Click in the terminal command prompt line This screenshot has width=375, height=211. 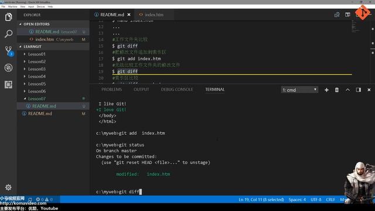point(119,192)
